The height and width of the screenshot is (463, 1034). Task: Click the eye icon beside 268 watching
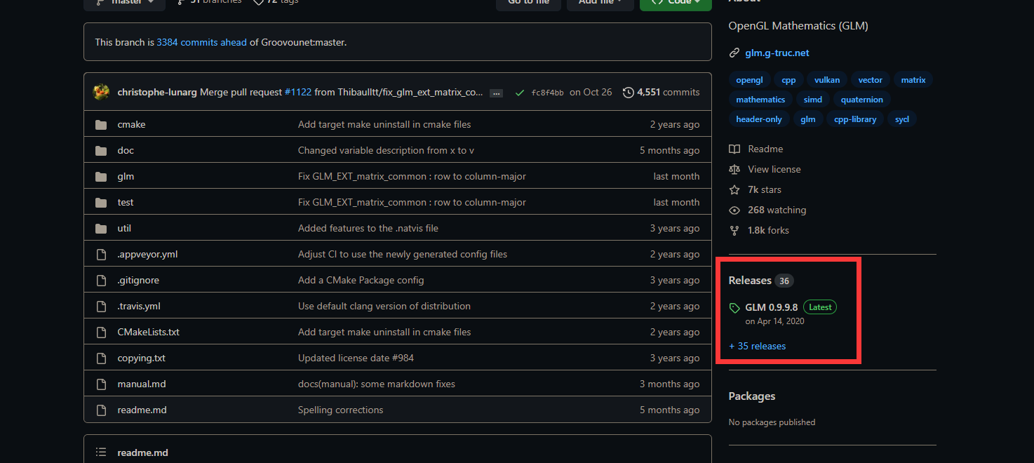coord(734,210)
